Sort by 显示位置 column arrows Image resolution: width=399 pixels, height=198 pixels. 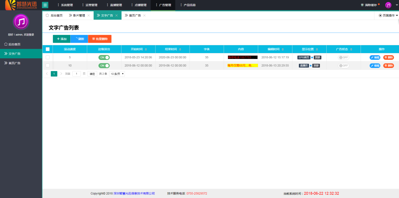(317, 49)
